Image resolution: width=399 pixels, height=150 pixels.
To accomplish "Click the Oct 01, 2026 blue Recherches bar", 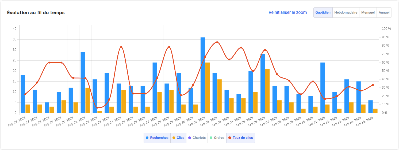I will pos(203,75).
